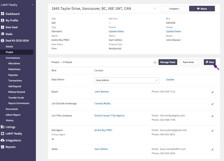Screen dimensions: 224x161
Task: Click the pencil edit icon for Buyer John Boxwer
Action: click(212, 92)
